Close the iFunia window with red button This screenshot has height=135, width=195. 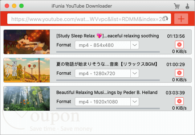[7, 6]
